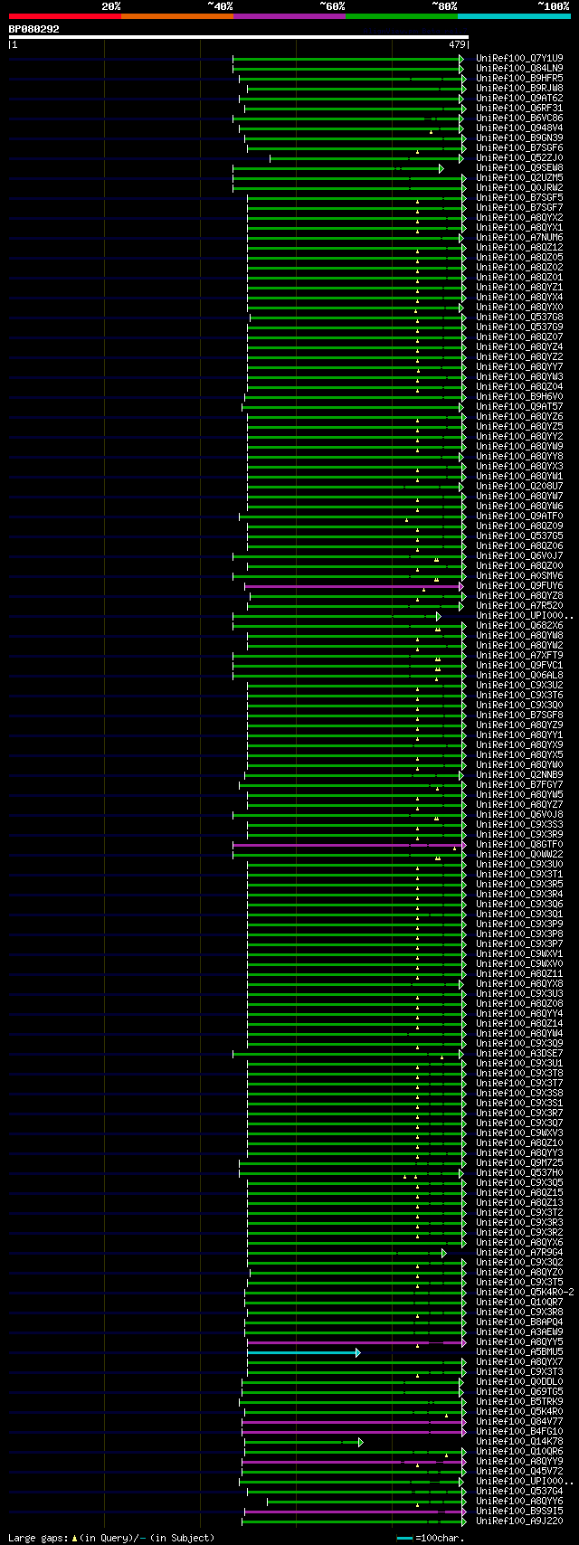
Task: Select the UniRef100_Q537G8 entry
Action: [x=519, y=317]
